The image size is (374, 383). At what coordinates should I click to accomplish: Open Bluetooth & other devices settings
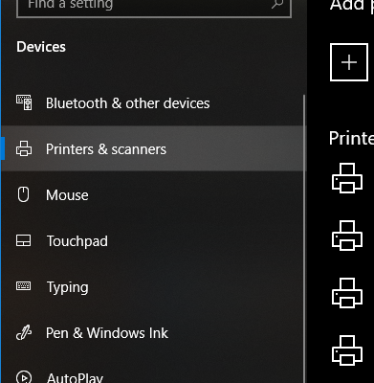pos(153,103)
